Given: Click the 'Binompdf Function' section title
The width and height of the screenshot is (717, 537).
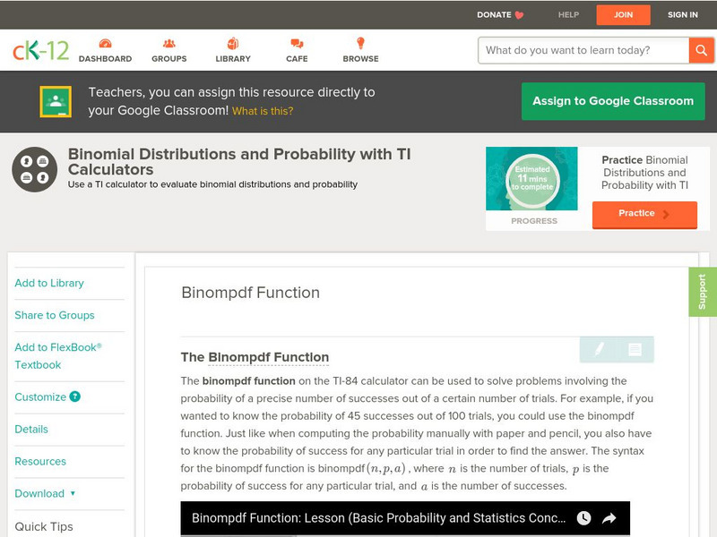Looking at the screenshot, I should [x=251, y=293].
